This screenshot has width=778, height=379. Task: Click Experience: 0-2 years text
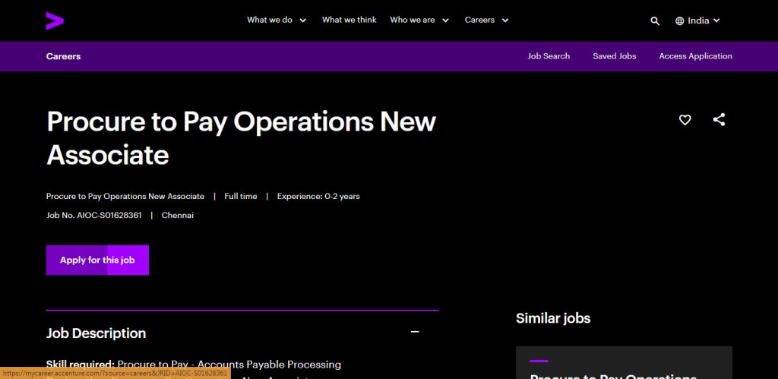318,197
